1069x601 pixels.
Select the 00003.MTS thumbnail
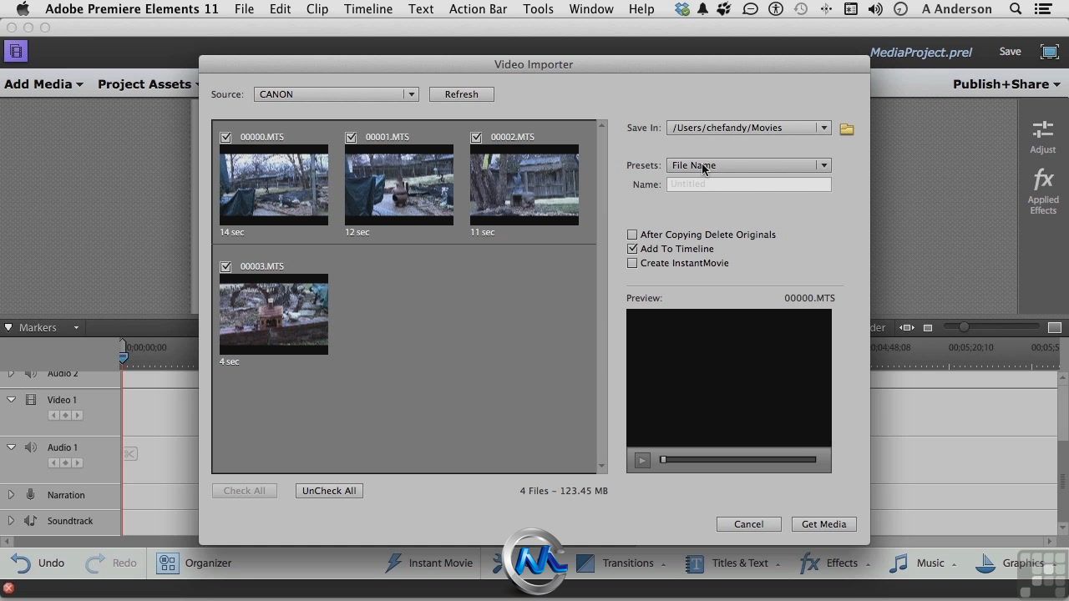(274, 315)
